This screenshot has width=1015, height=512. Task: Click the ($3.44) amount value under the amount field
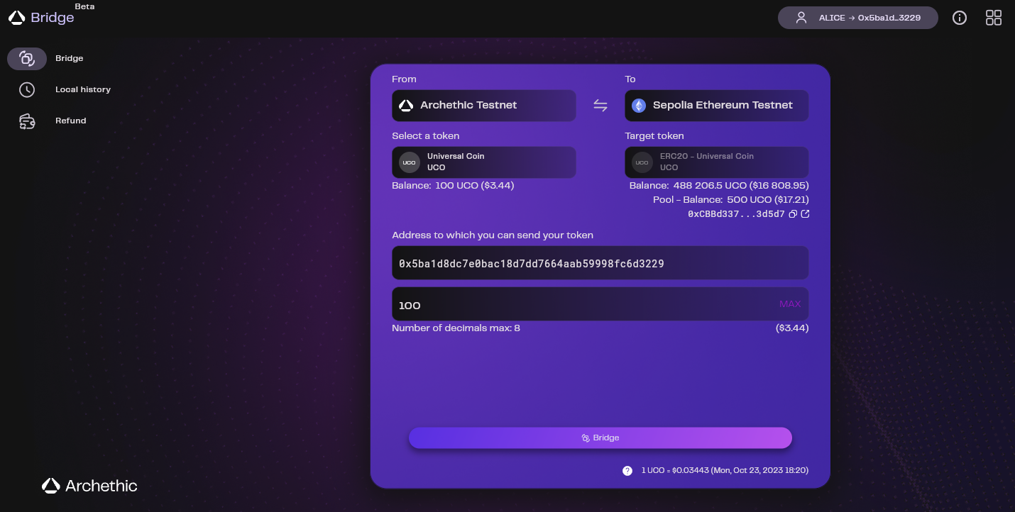(792, 328)
